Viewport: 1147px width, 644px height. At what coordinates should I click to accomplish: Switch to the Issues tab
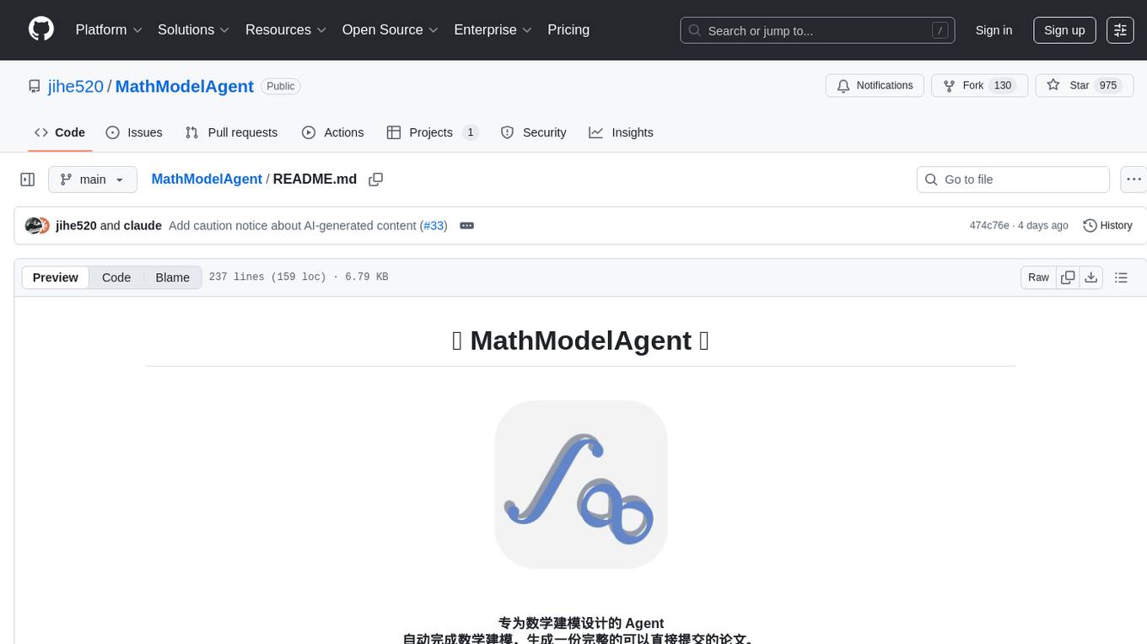(134, 132)
